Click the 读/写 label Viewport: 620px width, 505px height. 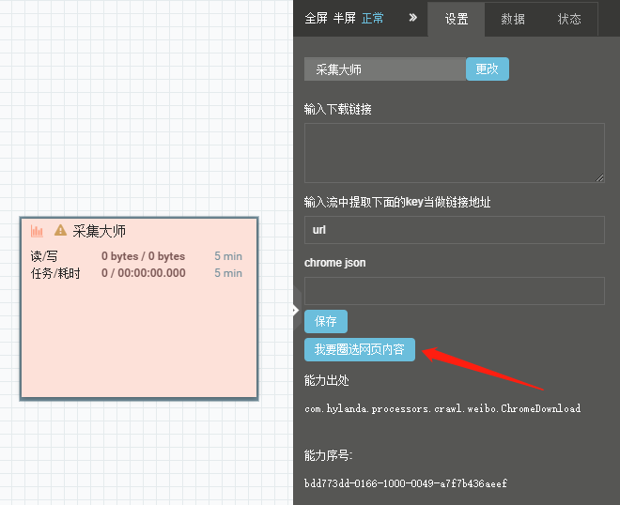[x=44, y=256]
